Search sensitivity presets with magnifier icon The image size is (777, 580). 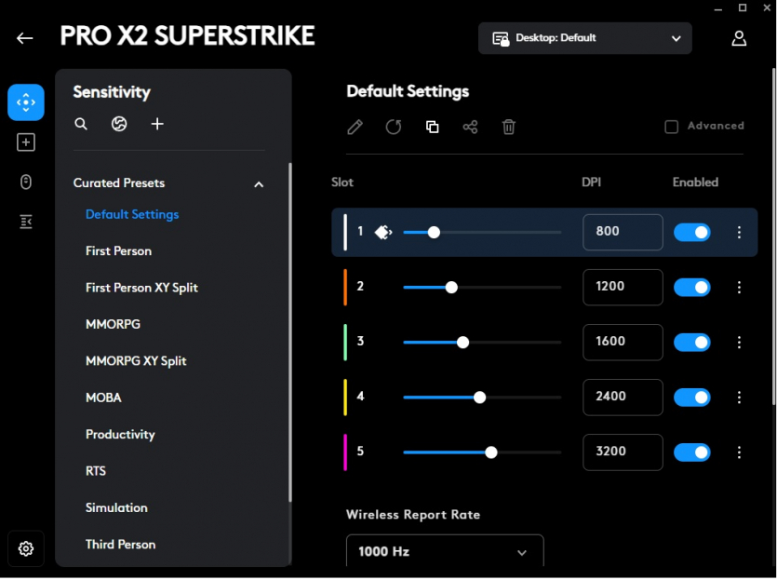click(81, 124)
